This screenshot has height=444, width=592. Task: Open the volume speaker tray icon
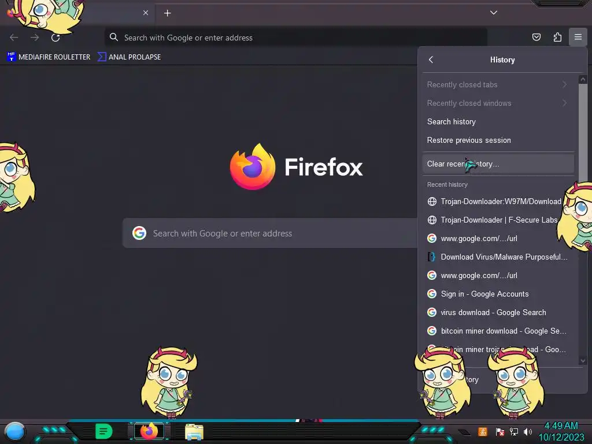528,431
